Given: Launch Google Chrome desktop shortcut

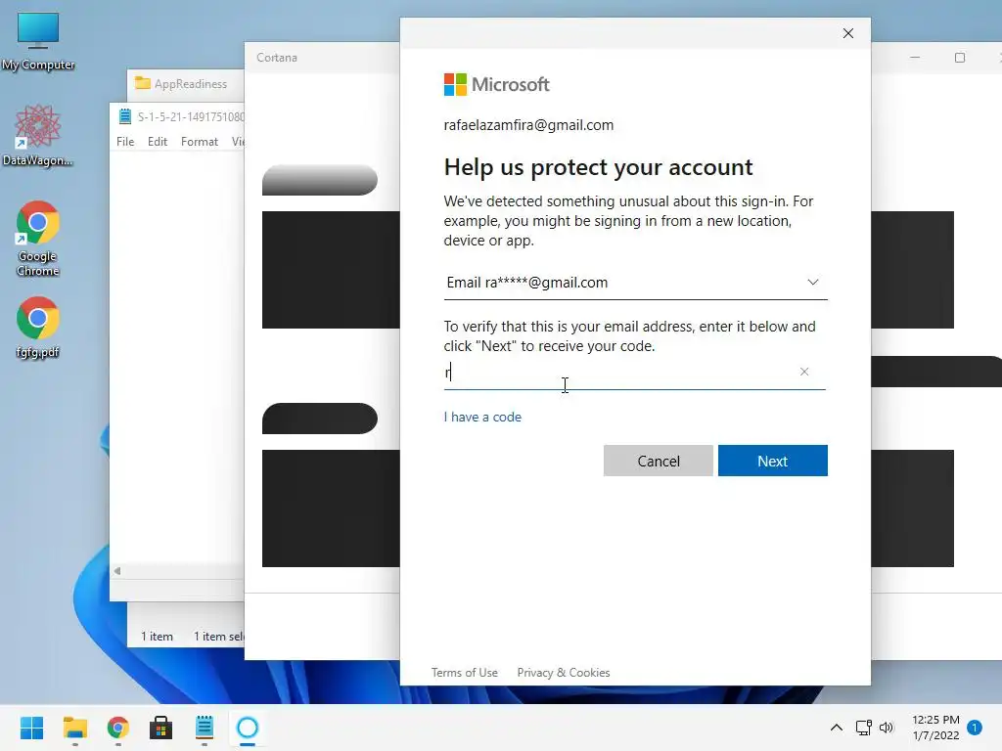Looking at the screenshot, I should point(38,239).
